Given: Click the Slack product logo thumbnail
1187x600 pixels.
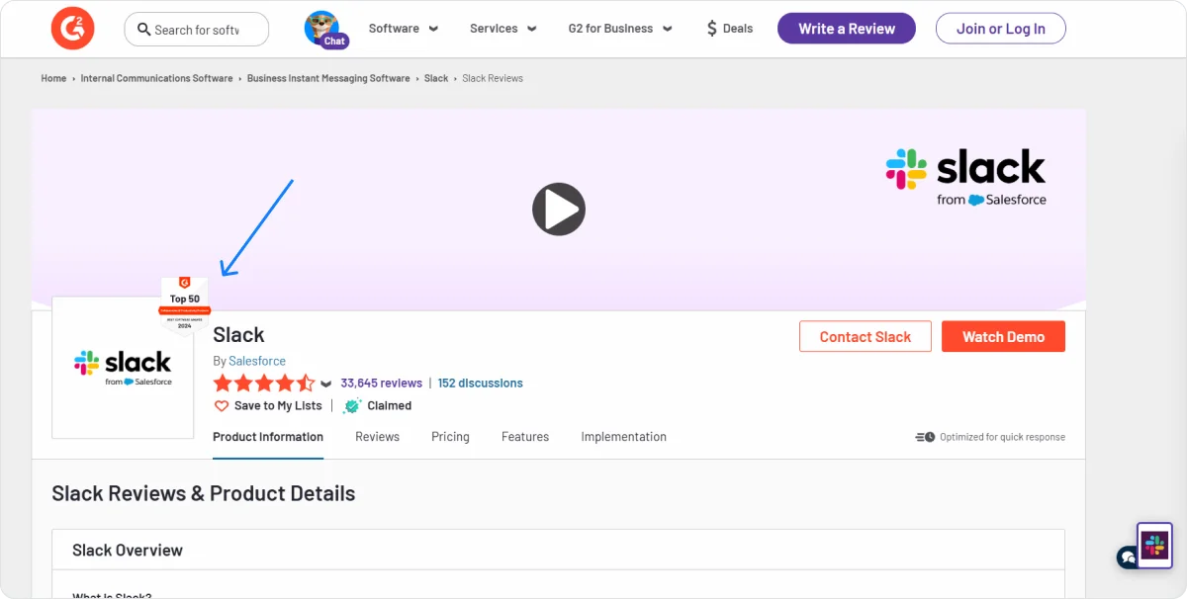Looking at the screenshot, I should pyautogui.click(x=123, y=367).
